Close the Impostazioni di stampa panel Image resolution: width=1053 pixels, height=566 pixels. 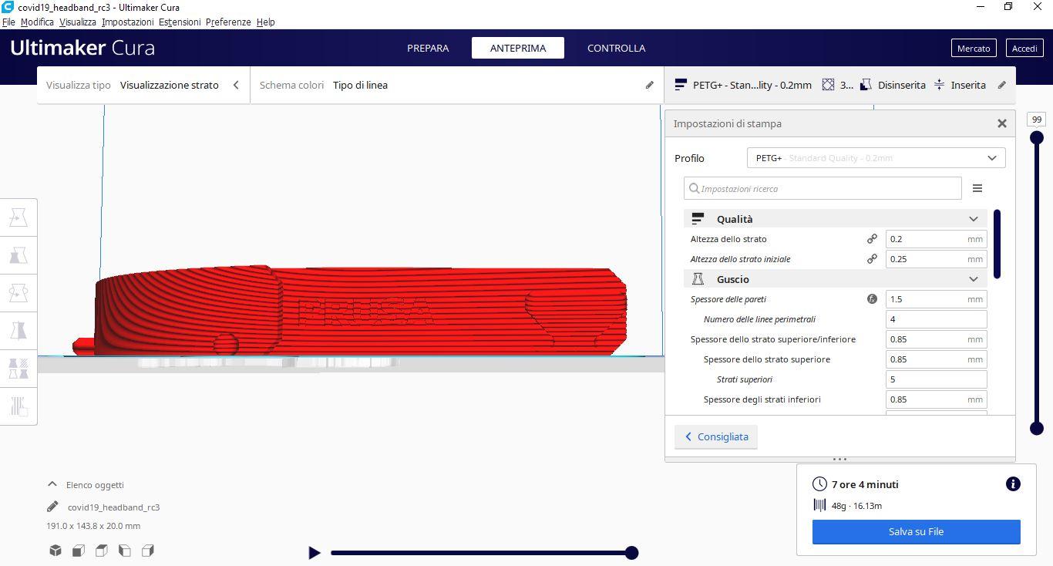click(x=1001, y=123)
